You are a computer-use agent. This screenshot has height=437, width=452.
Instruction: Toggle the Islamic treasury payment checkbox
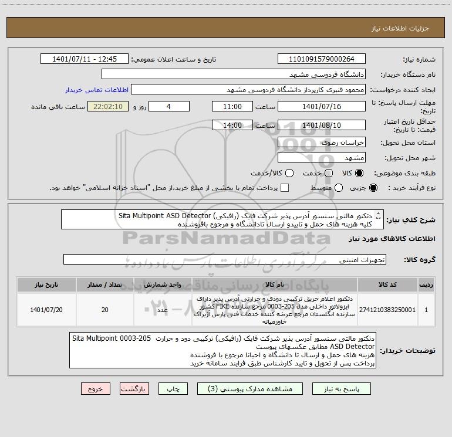tap(285, 188)
